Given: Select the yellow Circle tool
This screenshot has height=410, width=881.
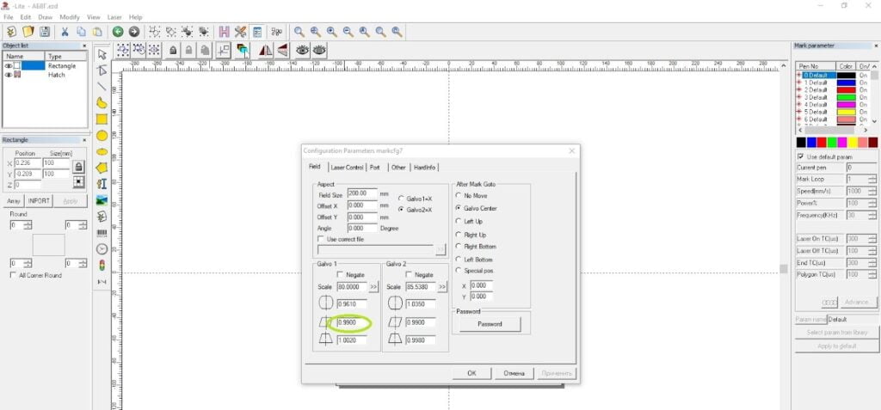Looking at the screenshot, I should tap(102, 135).
